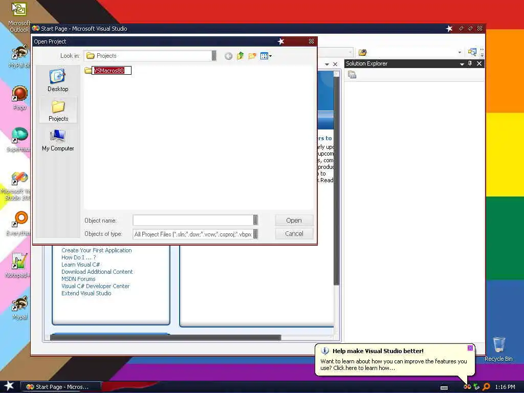Open Download Additional Content link
This screenshot has height=393, width=524.
click(97, 272)
